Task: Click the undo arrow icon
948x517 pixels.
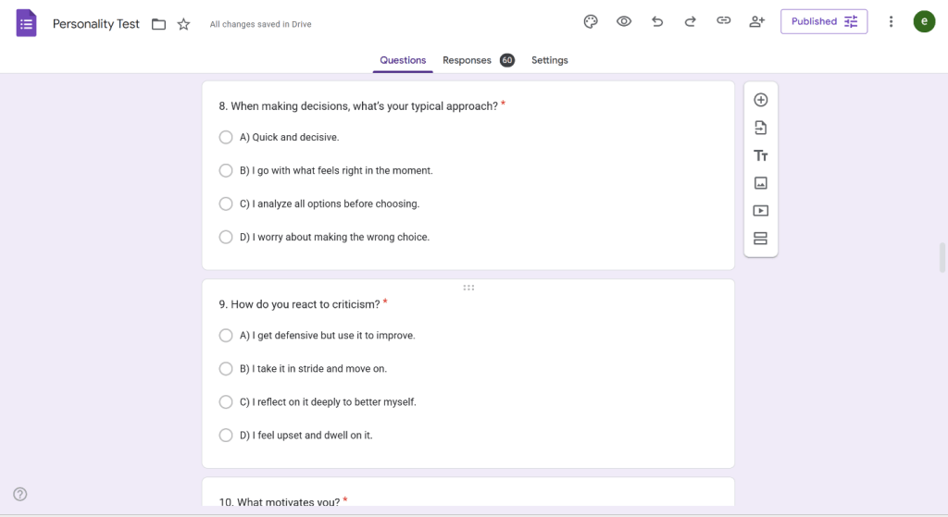Action: point(657,21)
